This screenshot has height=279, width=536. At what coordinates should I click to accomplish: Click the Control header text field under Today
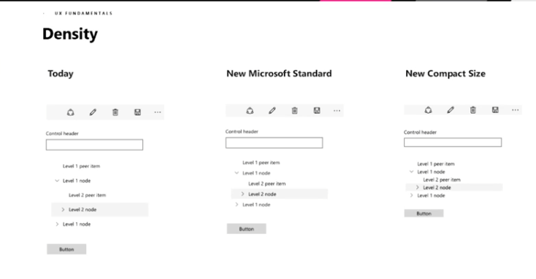coord(94,145)
